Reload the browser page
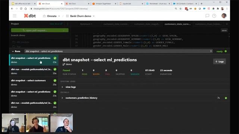The image size is (239, 134). pyautogui.click(x=21, y=9)
